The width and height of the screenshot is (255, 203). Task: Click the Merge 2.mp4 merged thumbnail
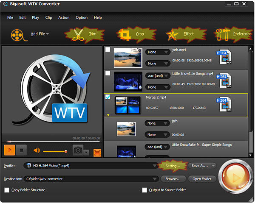(127, 105)
